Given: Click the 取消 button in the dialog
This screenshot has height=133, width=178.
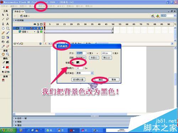Looking at the screenshot, I should (x=114, y=79).
